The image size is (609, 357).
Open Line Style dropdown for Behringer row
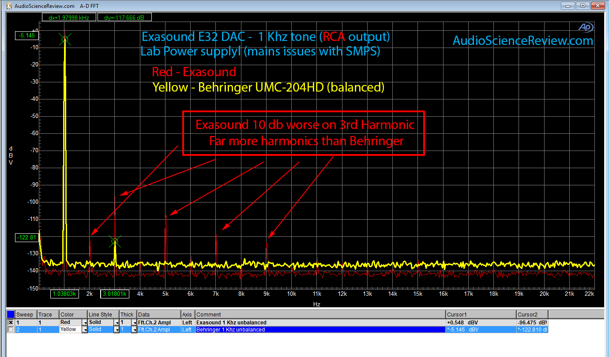[116, 329]
